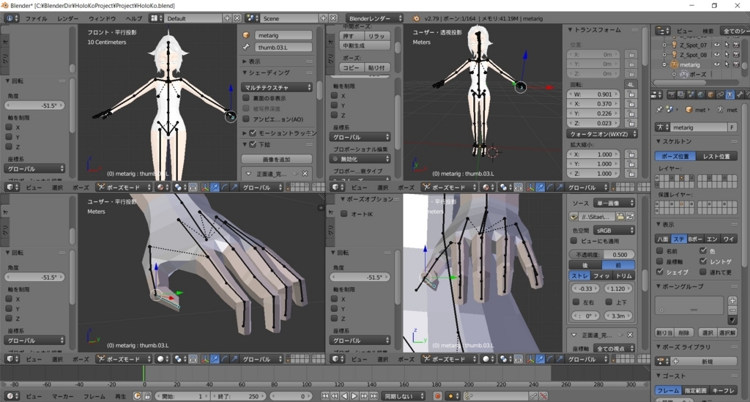The height and width of the screenshot is (402, 750).
Task: Open the sRGB color space dropdown
Action: tap(615, 231)
